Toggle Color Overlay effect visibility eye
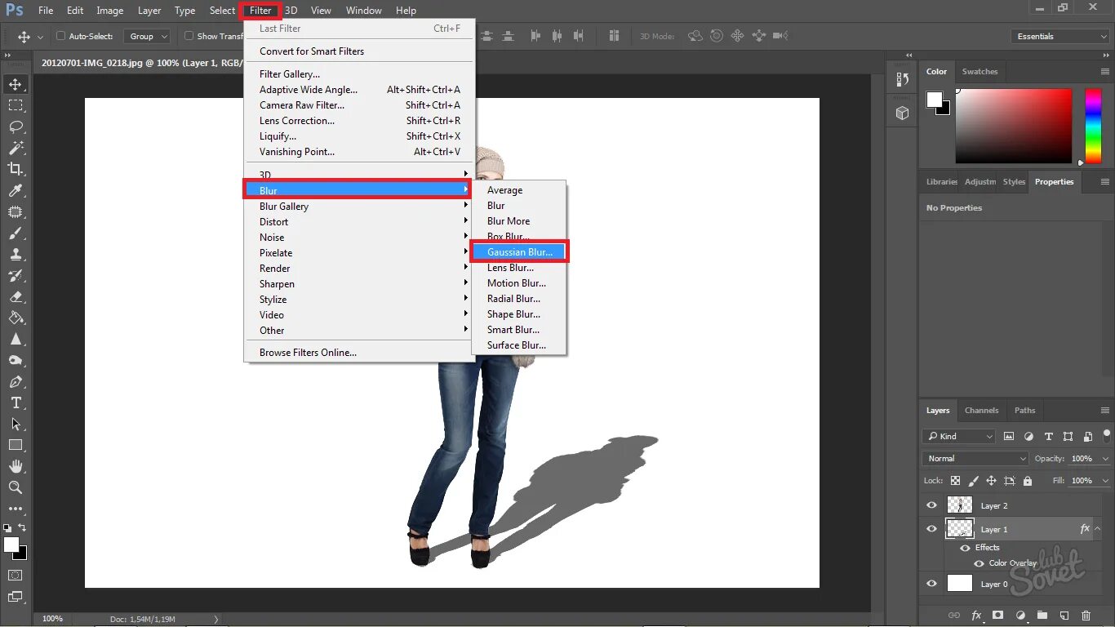The width and height of the screenshot is (1115, 627). (979, 563)
